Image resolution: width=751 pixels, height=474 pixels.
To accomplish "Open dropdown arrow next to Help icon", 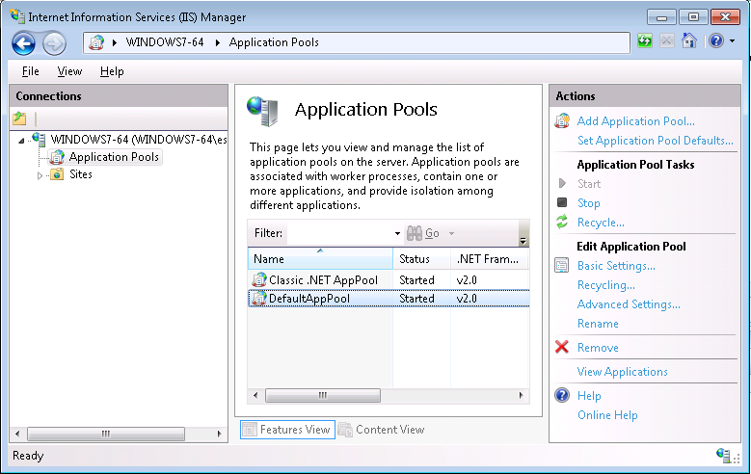I will 732,41.
